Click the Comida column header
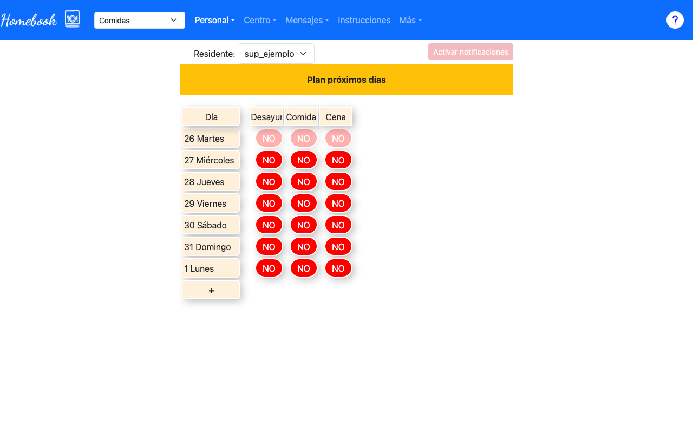693x433 pixels. (x=301, y=116)
